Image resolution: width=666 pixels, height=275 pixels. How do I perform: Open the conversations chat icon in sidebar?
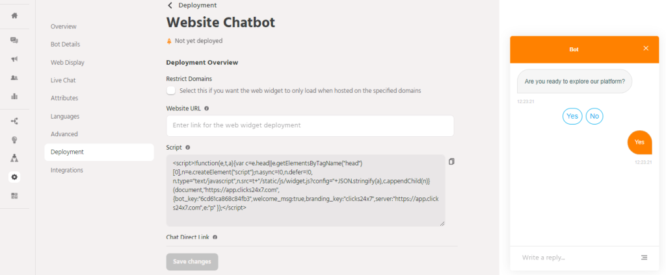click(14, 40)
